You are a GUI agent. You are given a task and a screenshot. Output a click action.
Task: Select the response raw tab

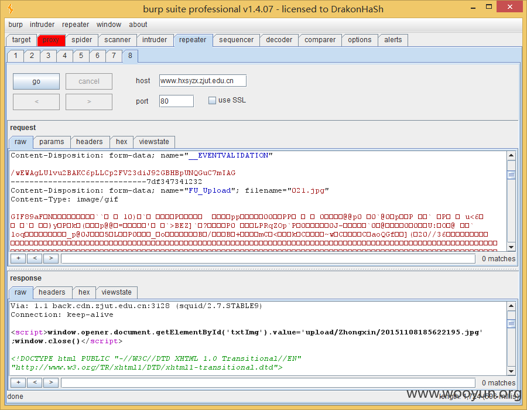click(x=20, y=292)
